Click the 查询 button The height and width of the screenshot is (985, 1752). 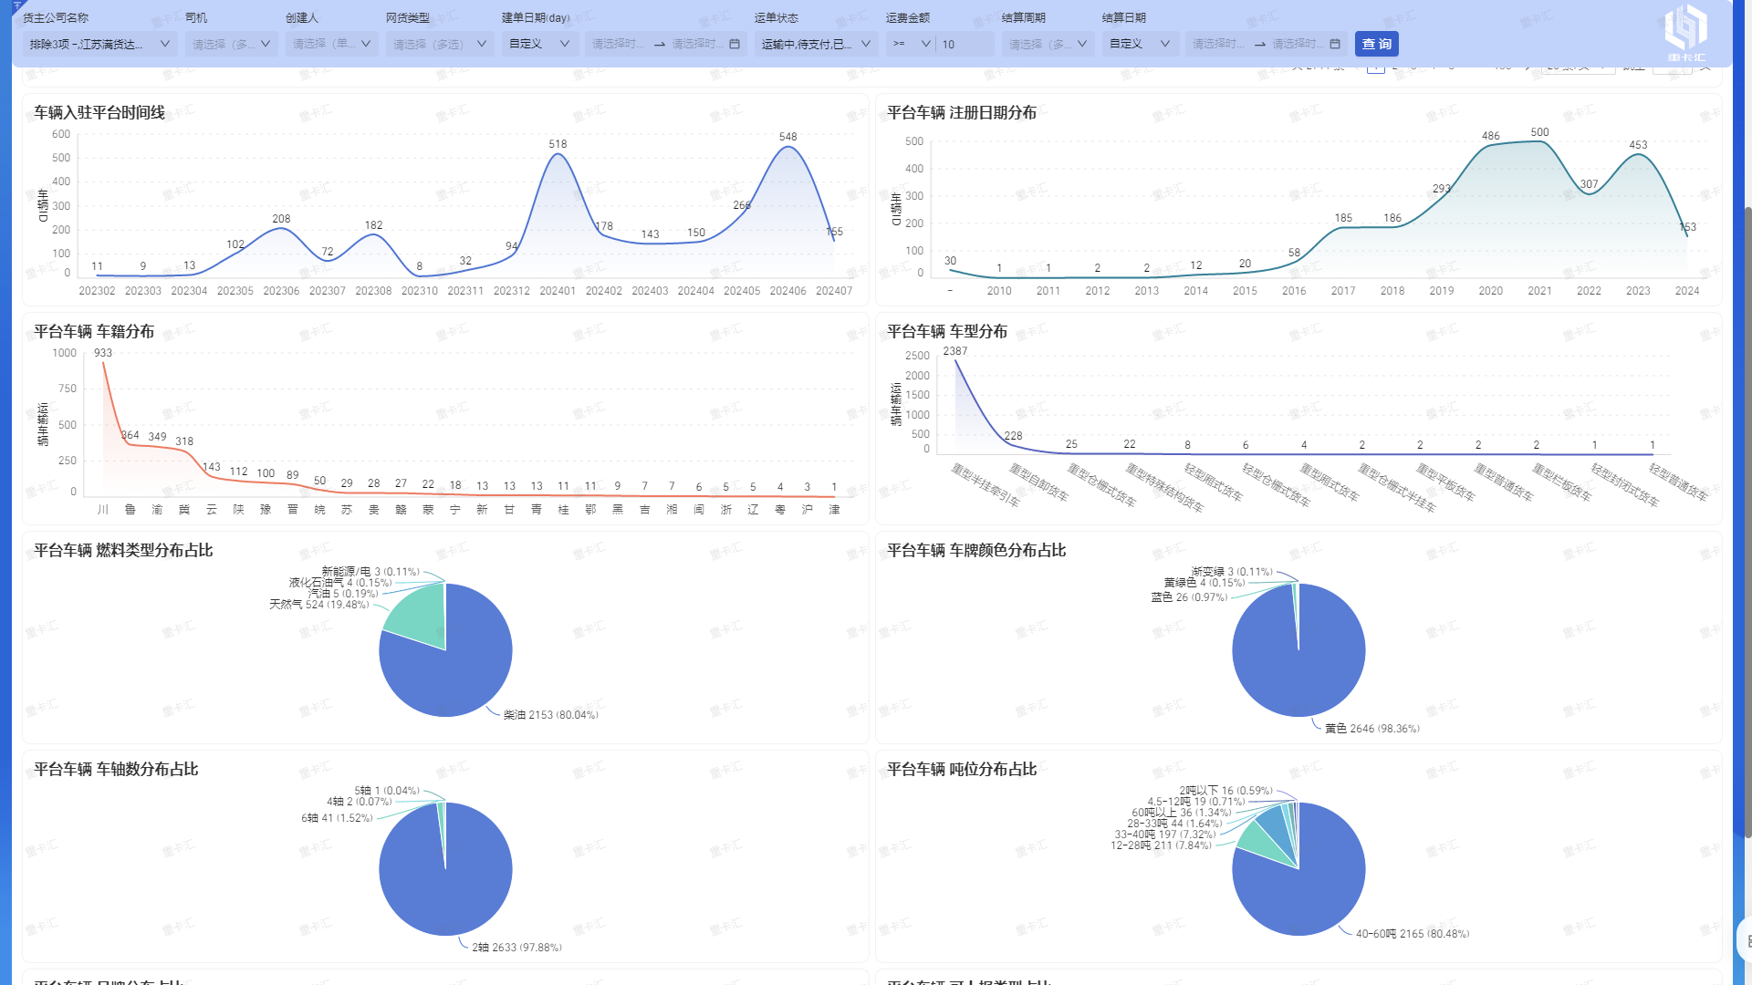(1376, 44)
